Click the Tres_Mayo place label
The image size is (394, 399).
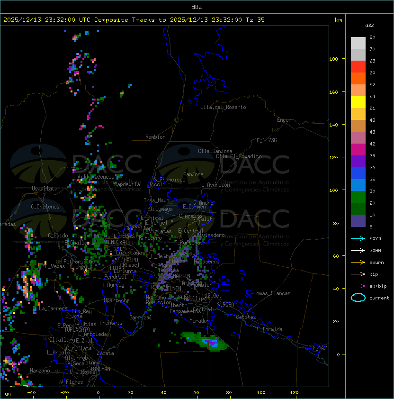point(156,200)
